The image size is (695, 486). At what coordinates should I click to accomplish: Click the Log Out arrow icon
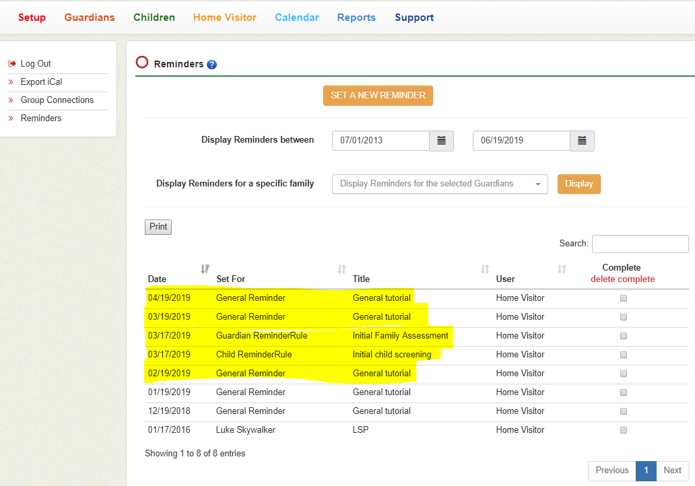(x=12, y=64)
